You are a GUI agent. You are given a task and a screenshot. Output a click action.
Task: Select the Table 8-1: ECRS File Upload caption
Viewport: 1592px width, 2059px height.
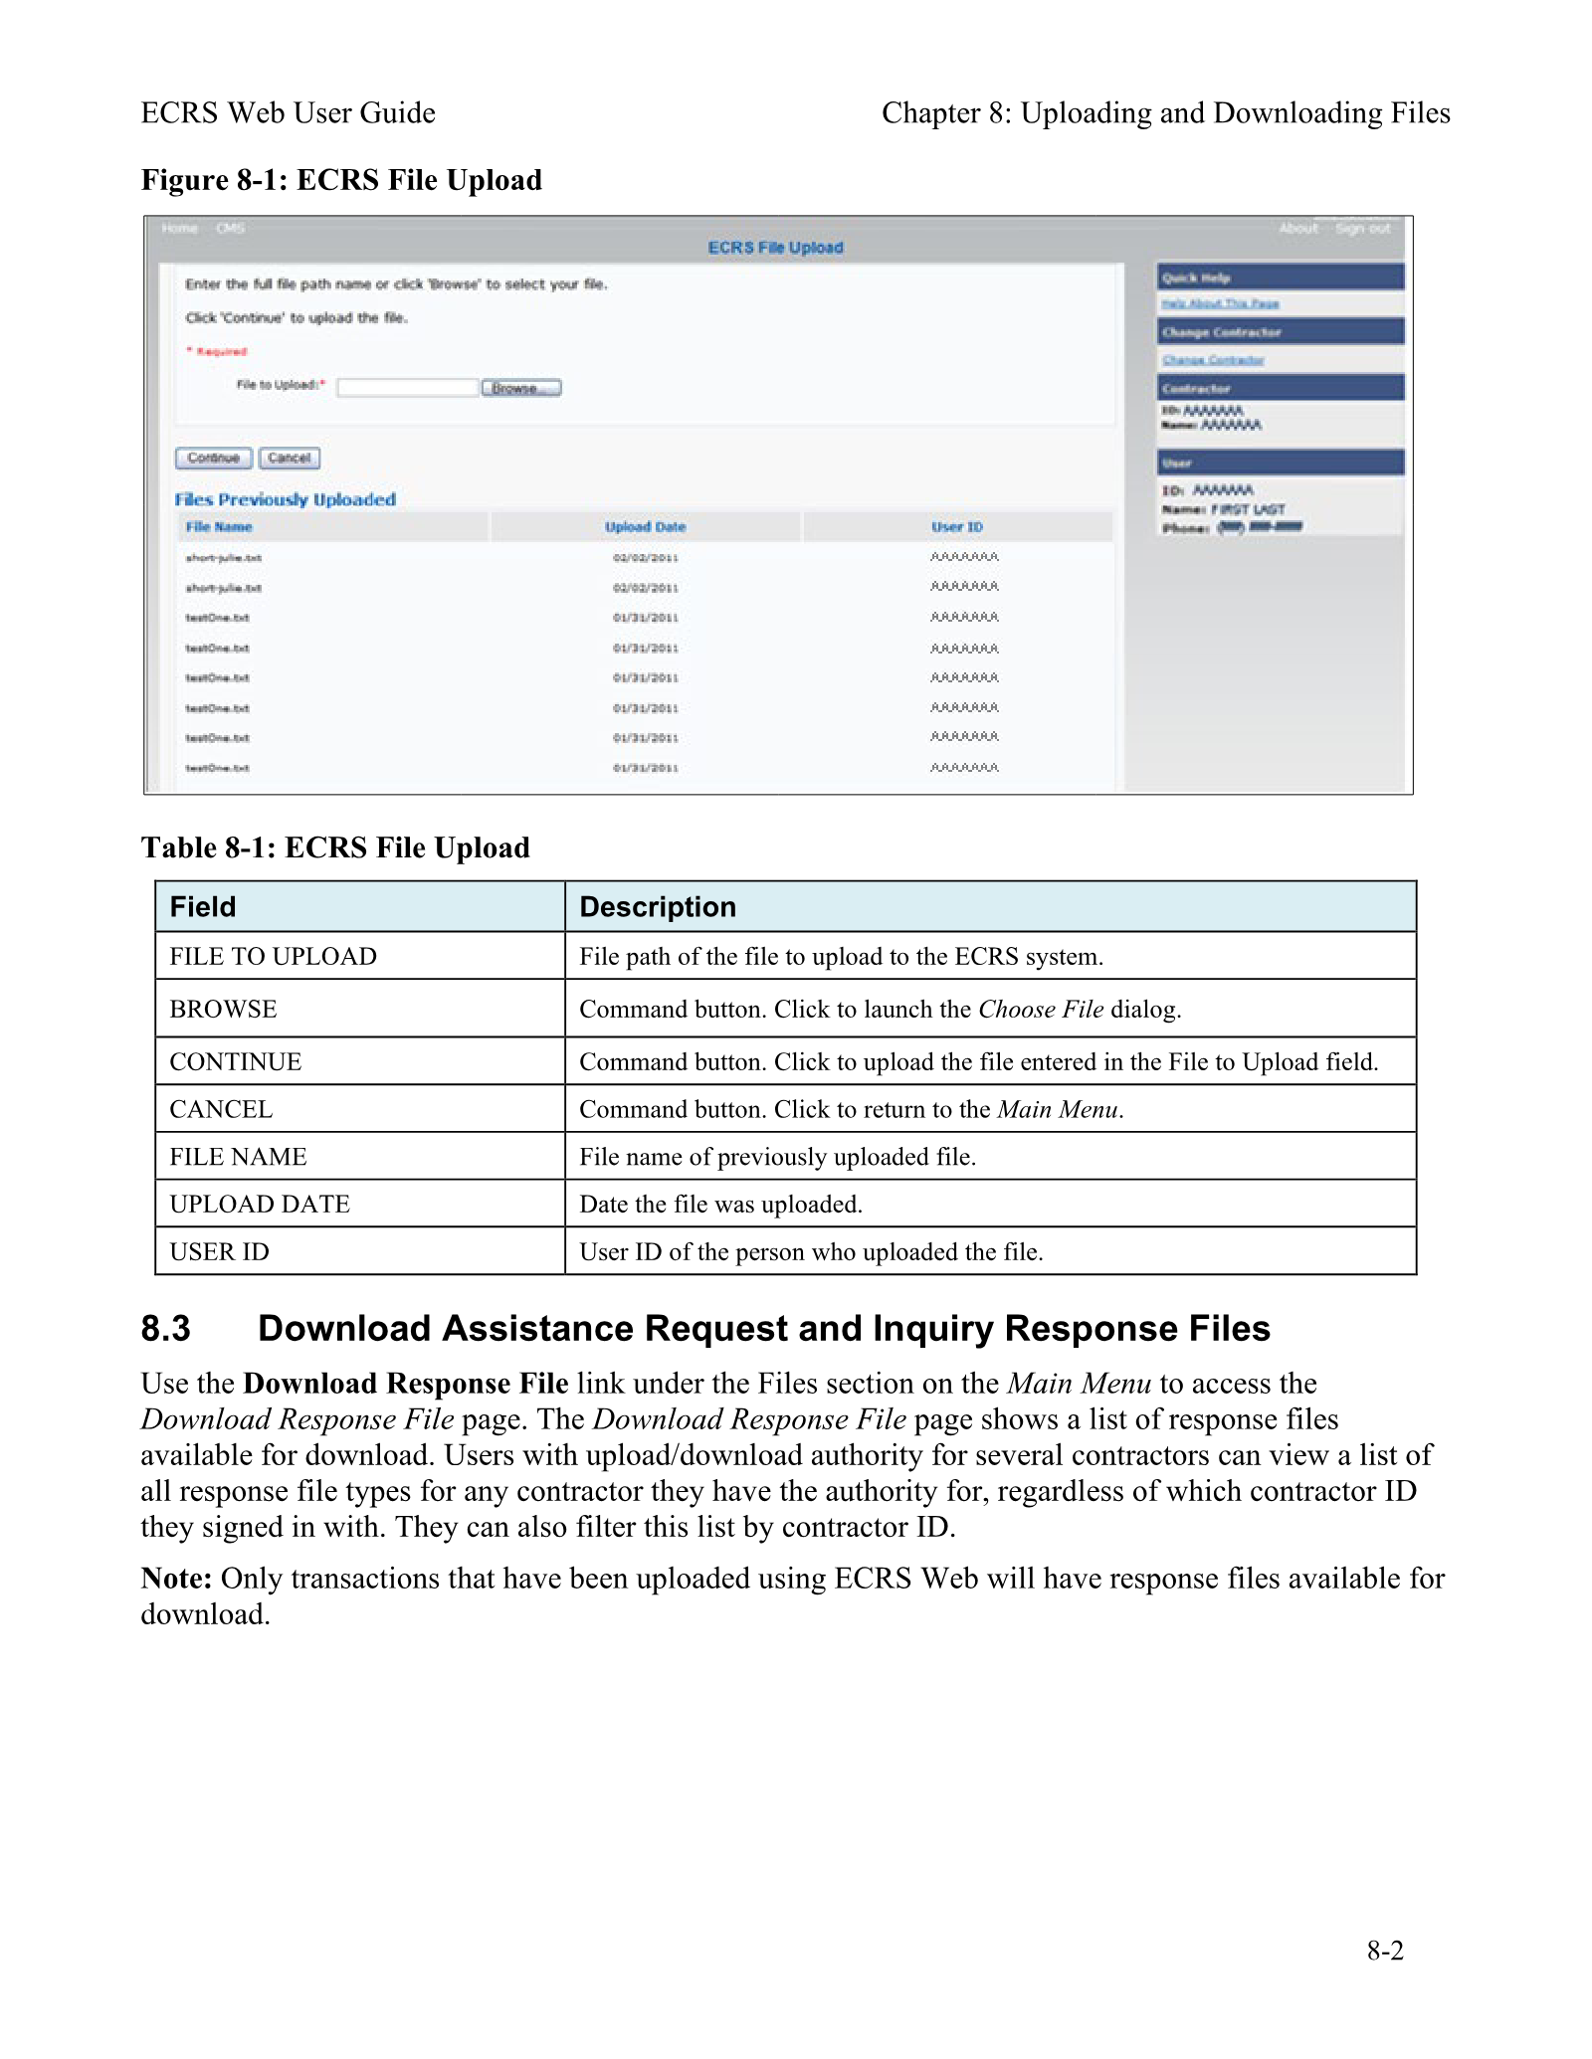[335, 847]
